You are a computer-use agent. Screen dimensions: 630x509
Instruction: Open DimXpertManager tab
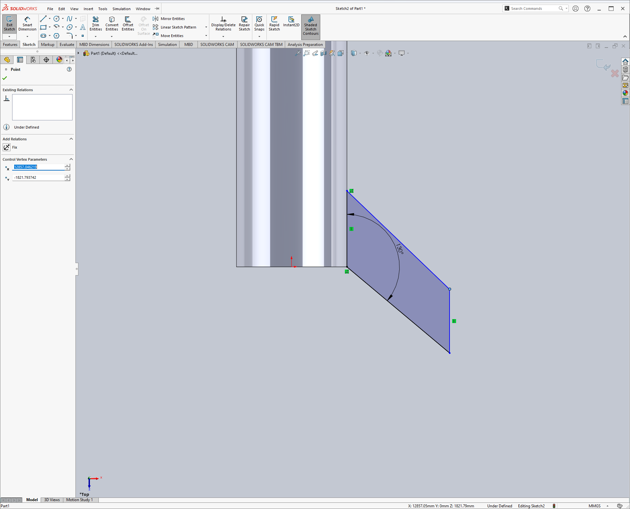46,60
